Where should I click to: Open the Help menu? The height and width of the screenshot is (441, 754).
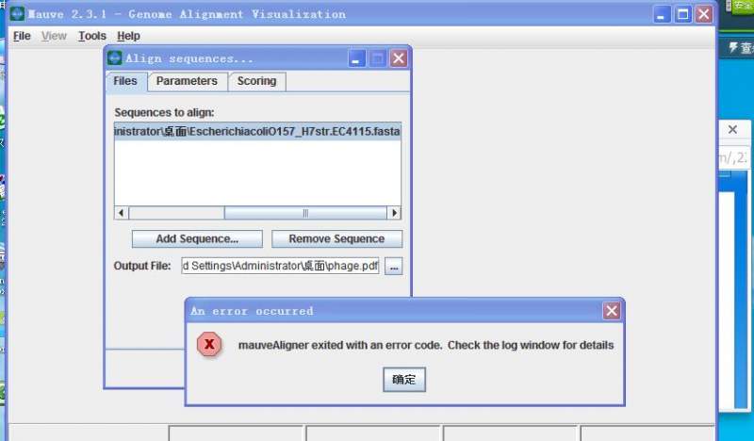point(128,36)
